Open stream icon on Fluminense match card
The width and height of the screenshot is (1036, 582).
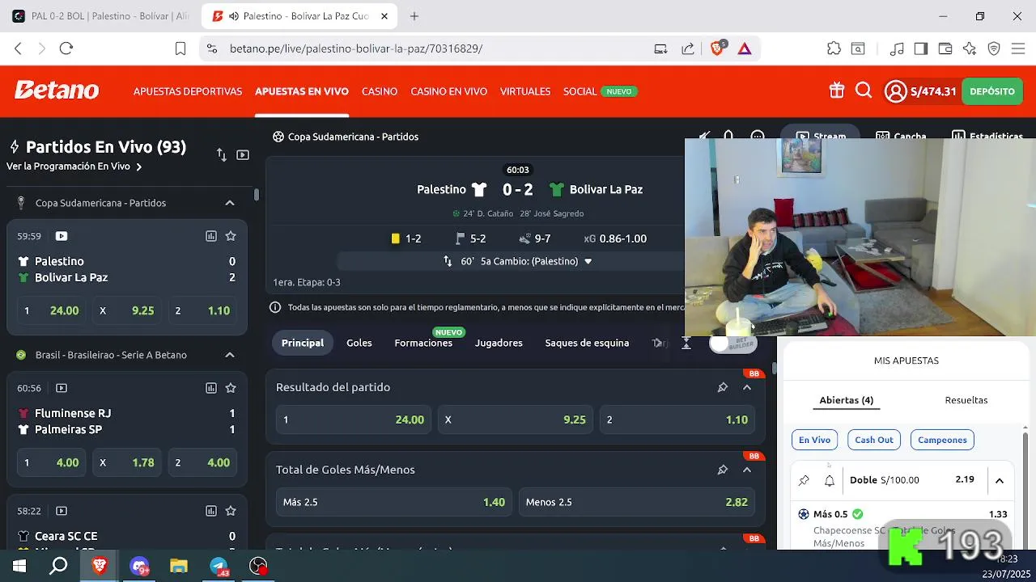(x=62, y=388)
